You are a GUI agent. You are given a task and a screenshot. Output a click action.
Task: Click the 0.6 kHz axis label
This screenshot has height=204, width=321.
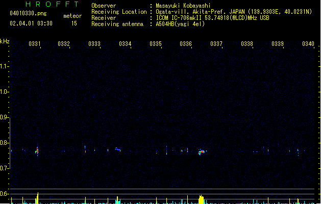[x=4, y=194]
